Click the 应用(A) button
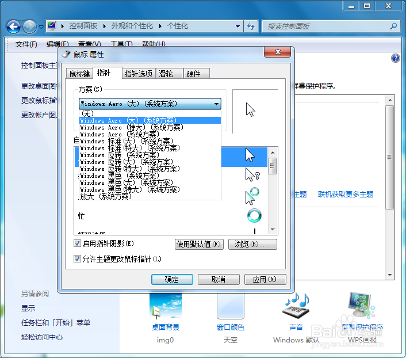This screenshot has height=358, width=406. (x=265, y=279)
